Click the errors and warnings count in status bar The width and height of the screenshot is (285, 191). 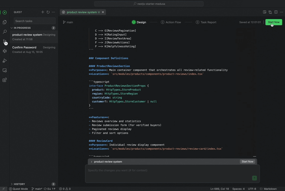coord(65,189)
